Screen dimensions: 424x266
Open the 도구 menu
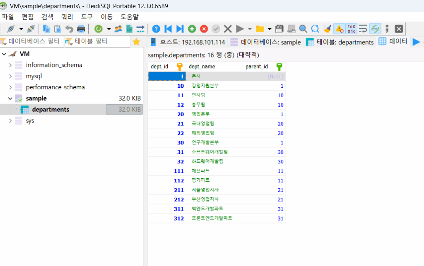pos(87,17)
